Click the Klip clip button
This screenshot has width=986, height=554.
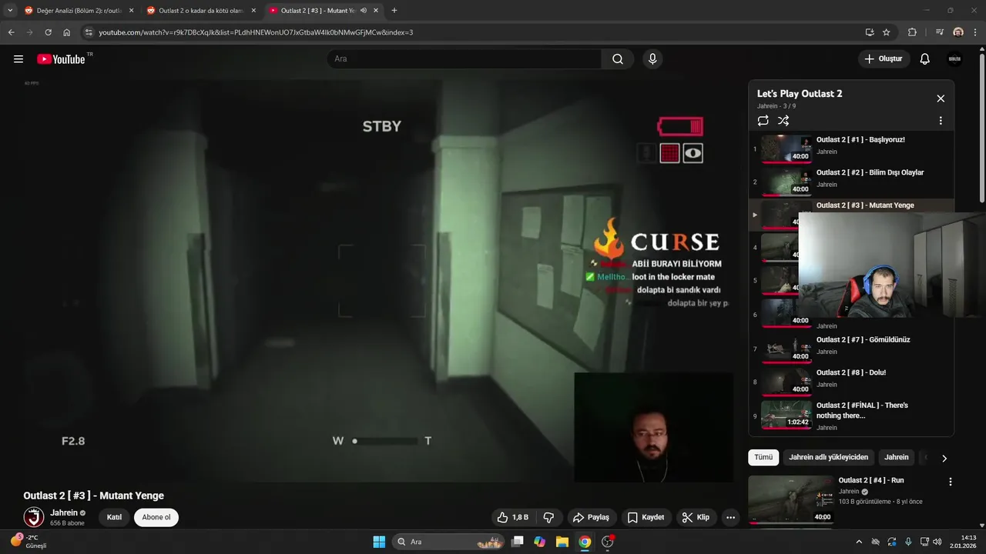click(696, 517)
